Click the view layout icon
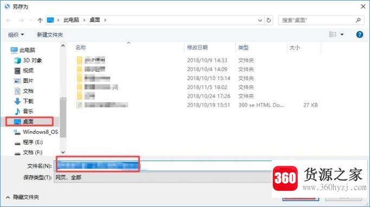Screen dimensions: 370x207 (333, 35)
